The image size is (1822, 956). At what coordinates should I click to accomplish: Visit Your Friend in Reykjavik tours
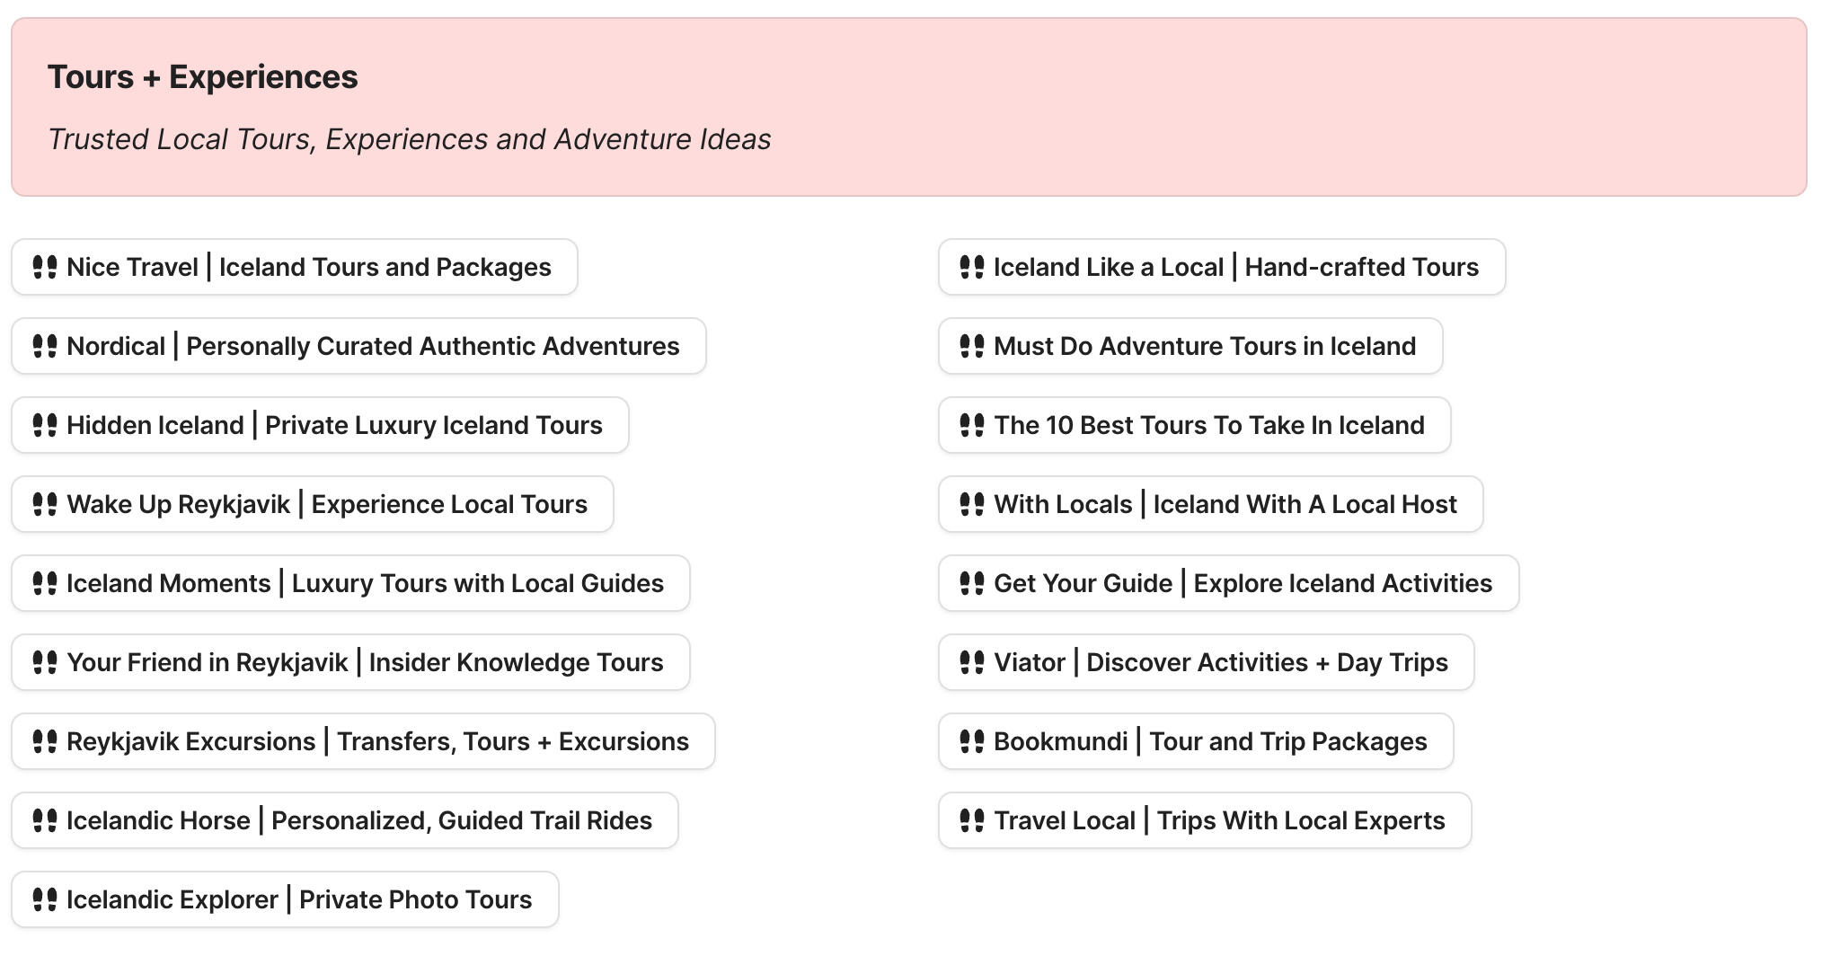point(365,662)
